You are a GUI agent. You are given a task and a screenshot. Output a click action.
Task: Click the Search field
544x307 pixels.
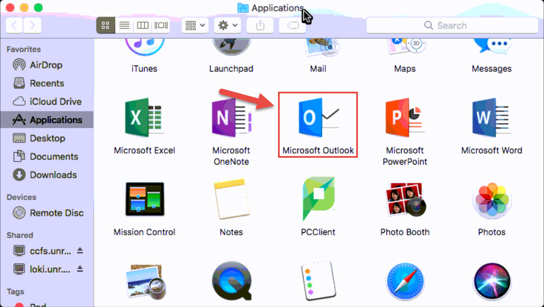[x=452, y=25]
